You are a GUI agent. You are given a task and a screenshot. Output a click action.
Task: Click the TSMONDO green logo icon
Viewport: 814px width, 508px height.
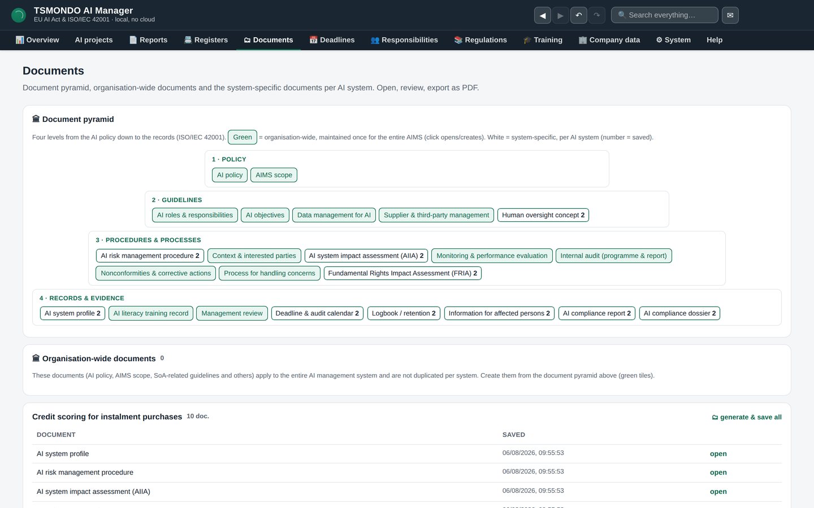click(19, 15)
